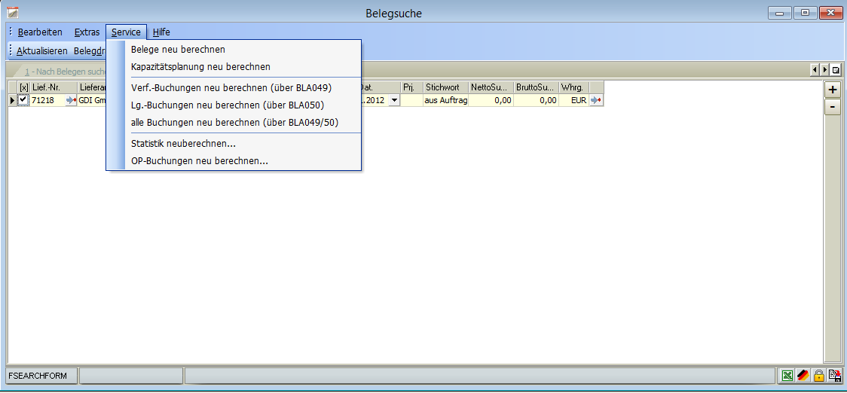The height and width of the screenshot is (393, 847).
Task: Click the Excel export icon in status bar
Action: [787, 376]
